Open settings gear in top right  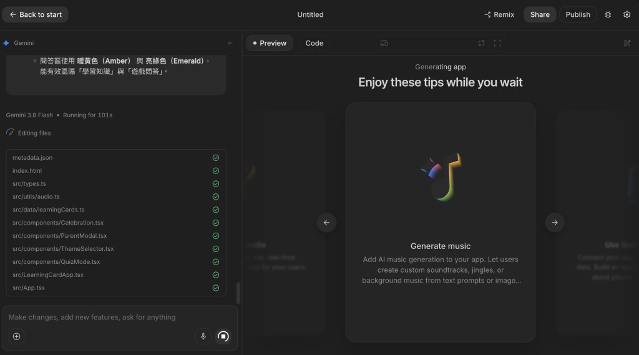(627, 15)
